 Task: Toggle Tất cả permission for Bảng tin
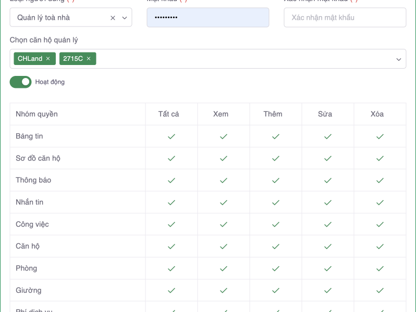coord(171,136)
